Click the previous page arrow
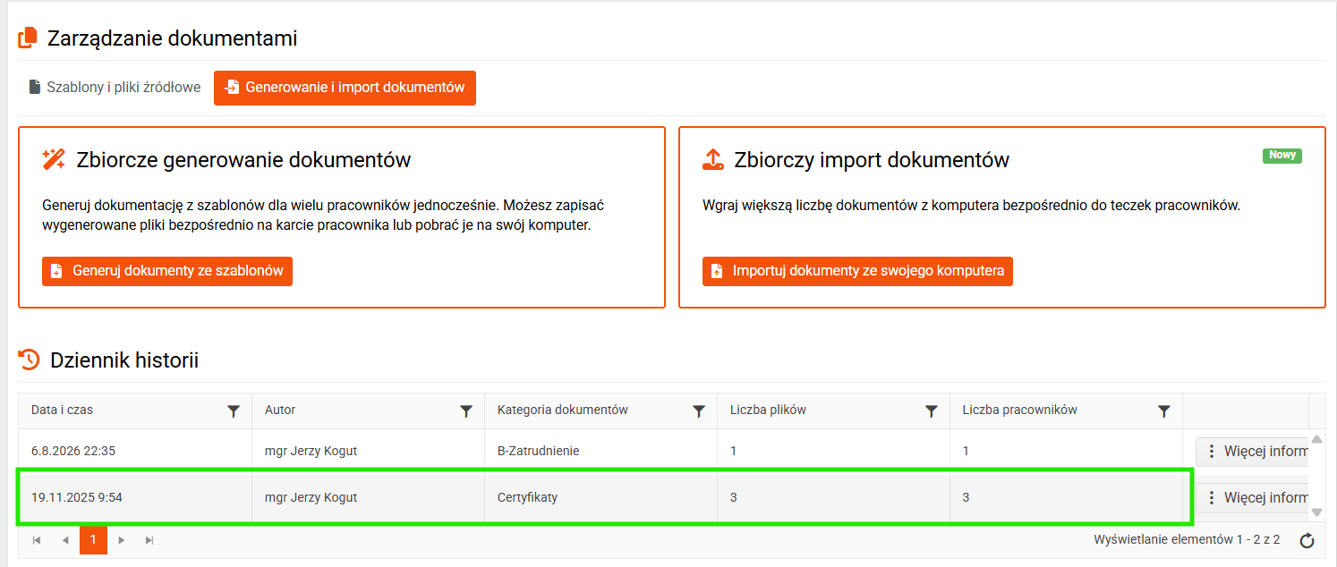 (65, 540)
